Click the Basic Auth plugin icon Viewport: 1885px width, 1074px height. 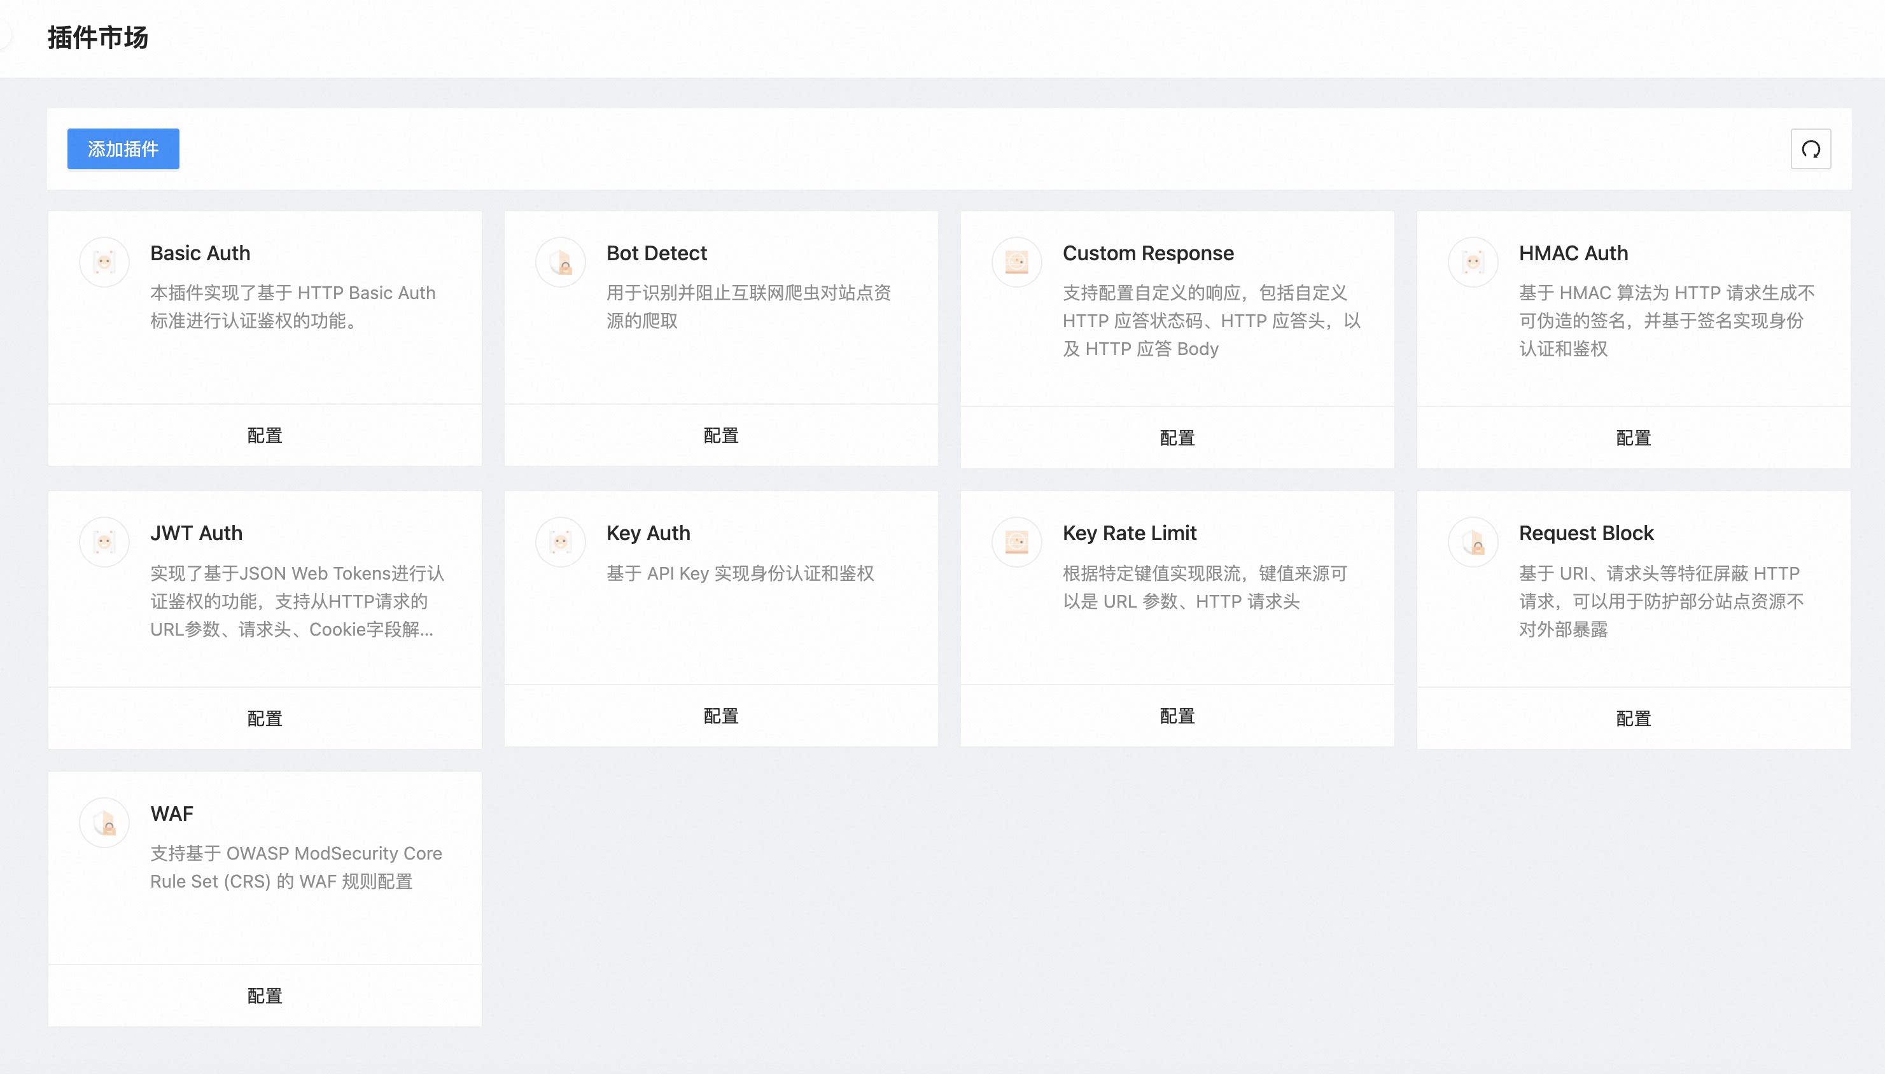[105, 262]
